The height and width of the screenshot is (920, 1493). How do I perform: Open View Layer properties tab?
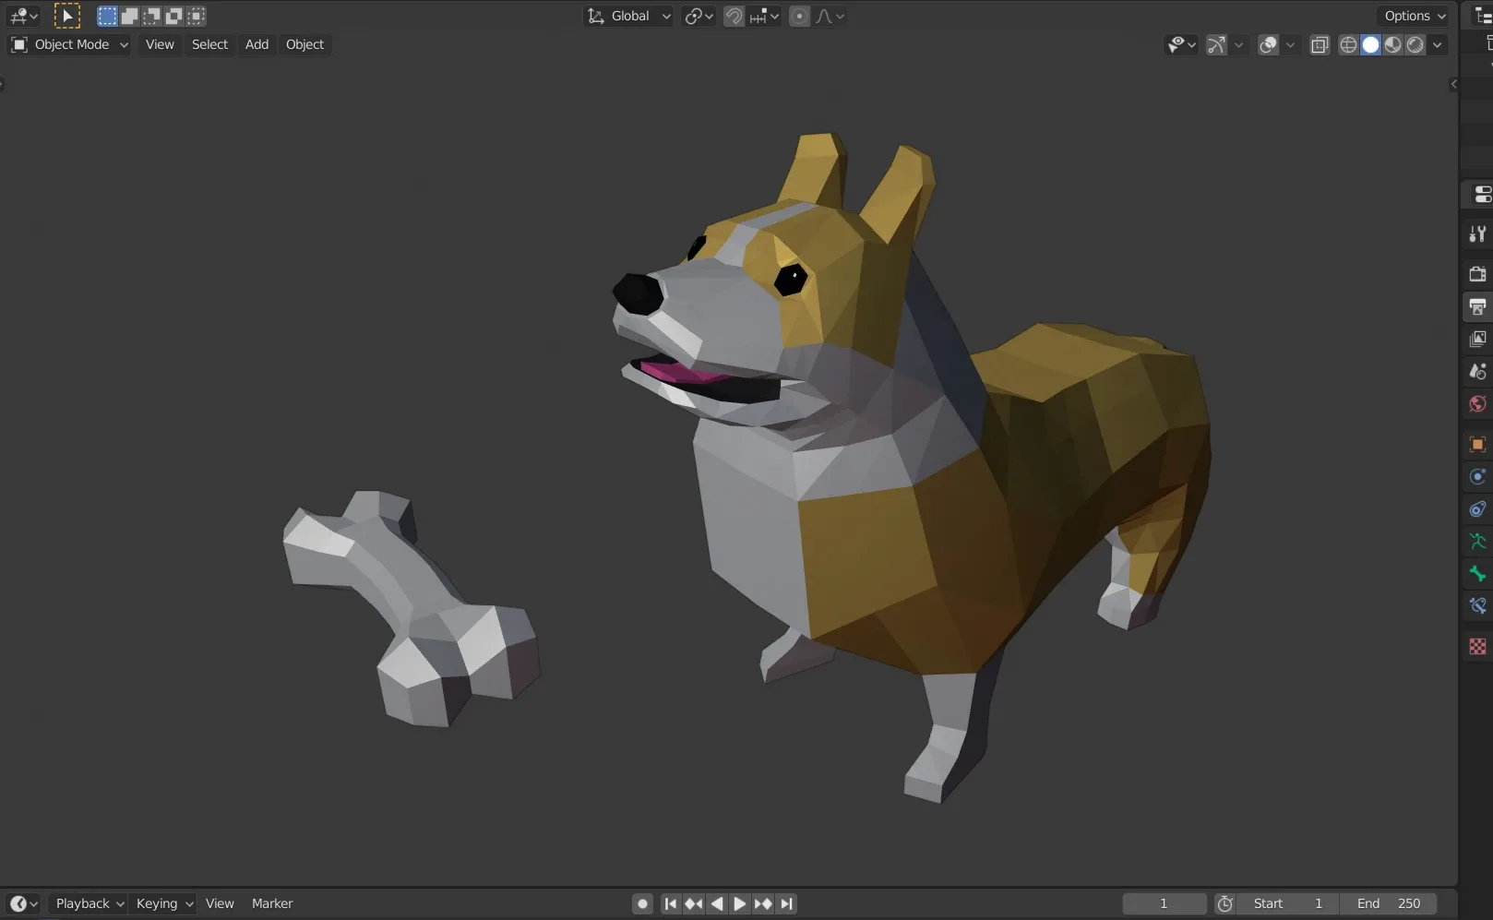(x=1477, y=339)
